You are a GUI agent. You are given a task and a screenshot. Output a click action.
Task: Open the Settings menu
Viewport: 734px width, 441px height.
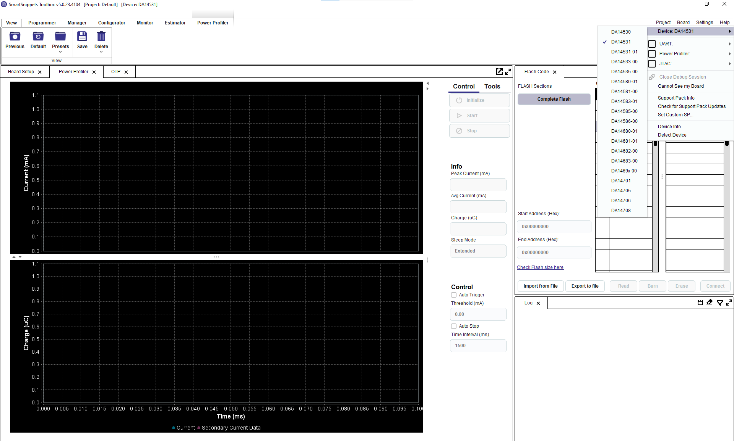pos(705,23)
